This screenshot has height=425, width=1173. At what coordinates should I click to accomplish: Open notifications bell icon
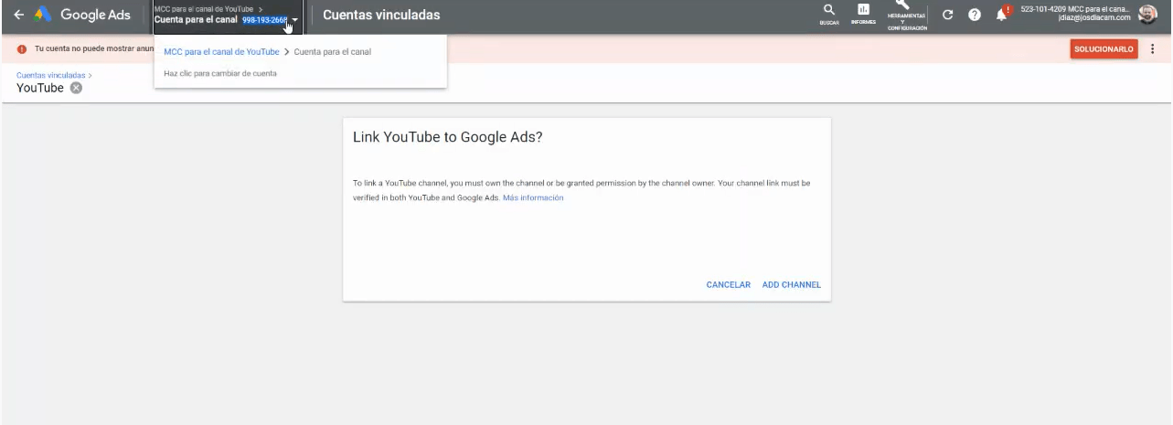[x=1003, y=15]
